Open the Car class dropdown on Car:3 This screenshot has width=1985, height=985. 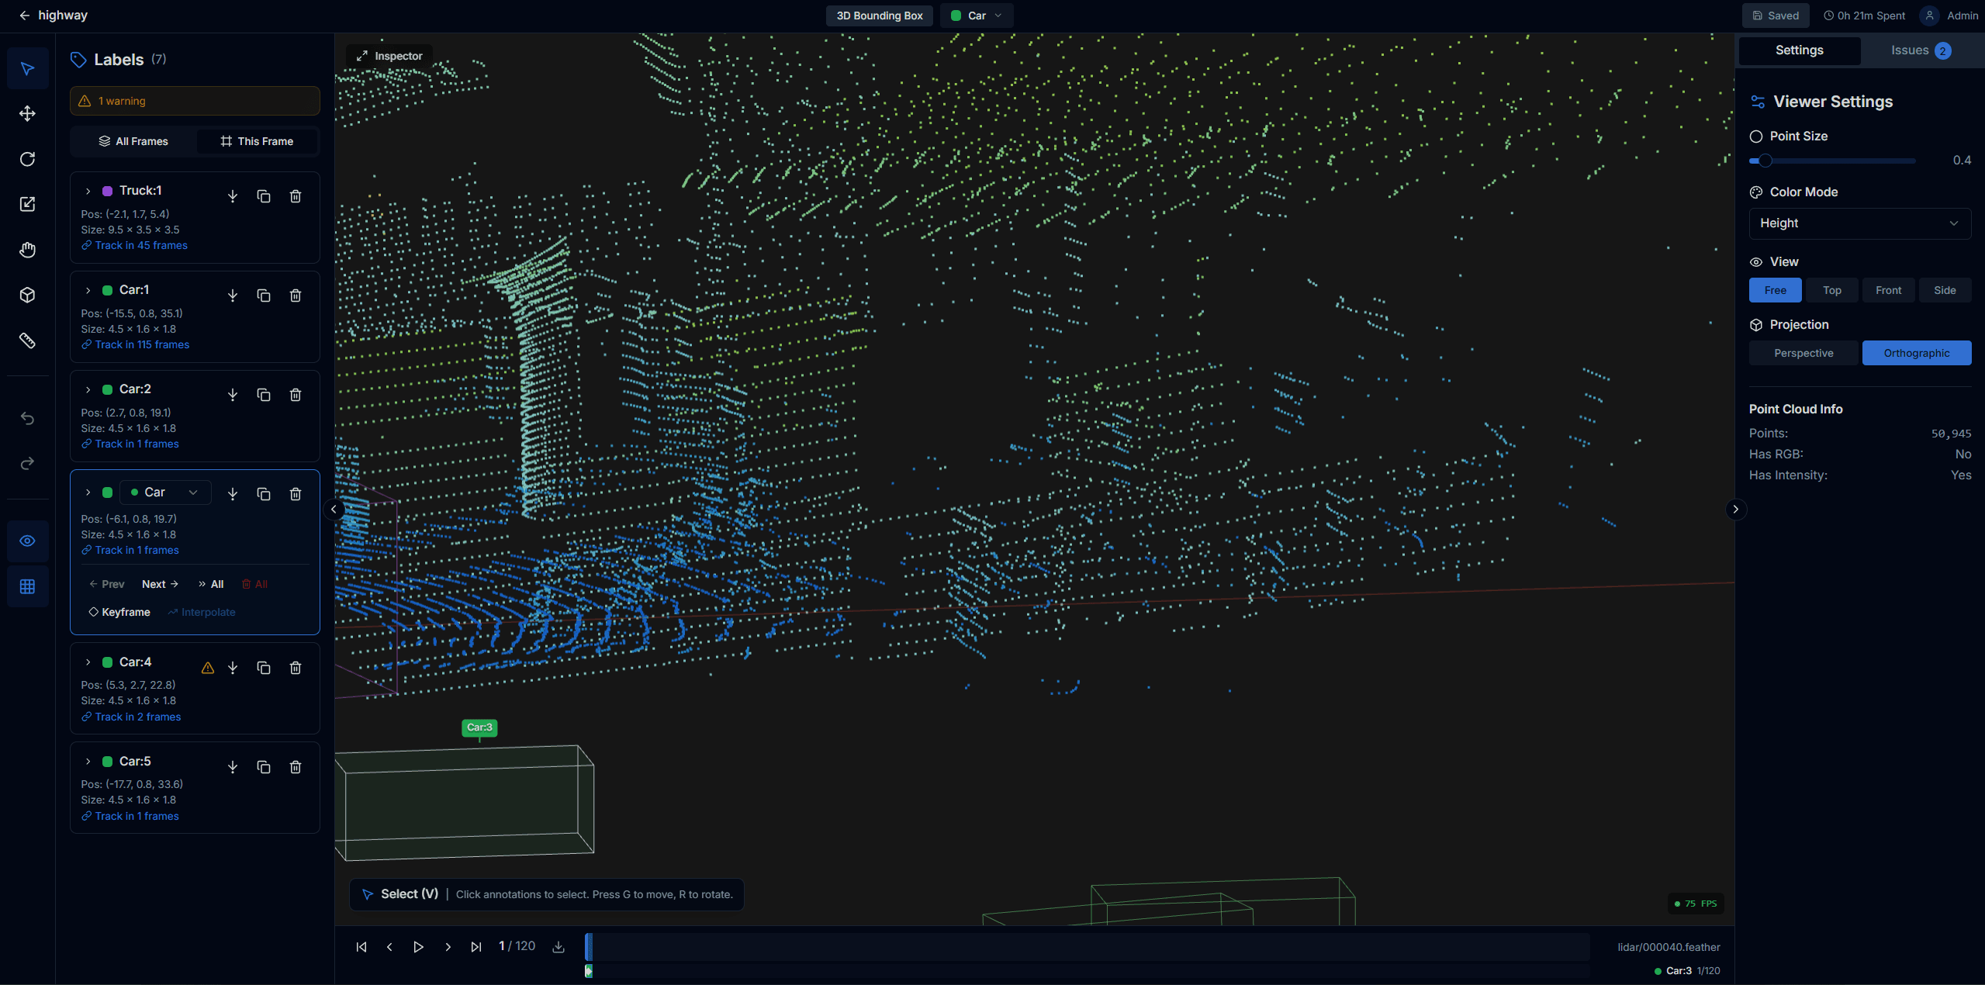point(164,492)
